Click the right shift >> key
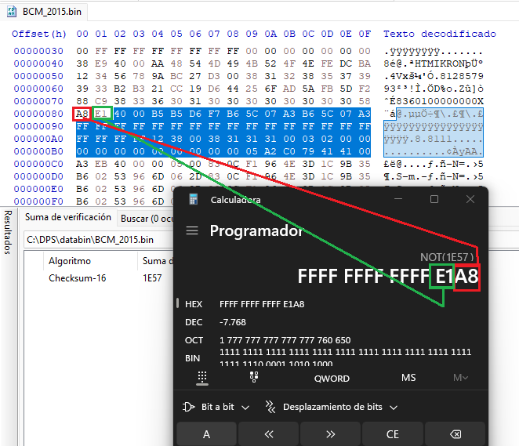This screenshot has width=519, height=446. coord(331,433)
